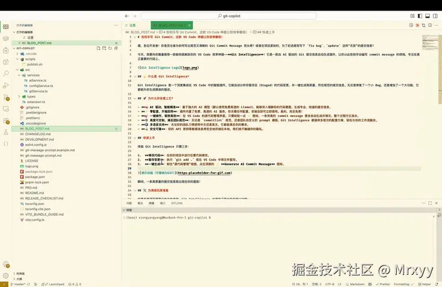Click the git-copilot command center search box
The height and width of the screenshot is (287, 442).
coord(229,16)
